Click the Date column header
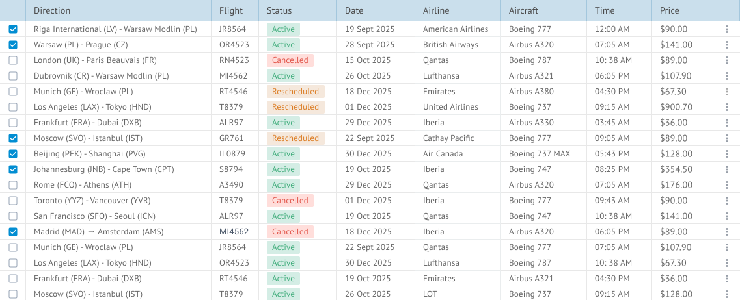The image size is (740, 300). (x=354, y=10)
